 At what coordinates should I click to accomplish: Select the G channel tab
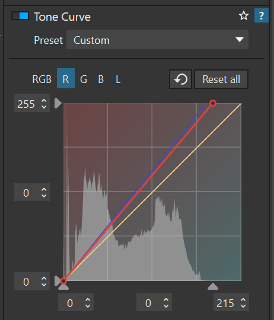84,79
